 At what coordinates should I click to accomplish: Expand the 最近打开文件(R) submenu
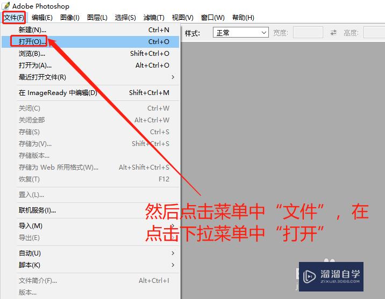click(x=90, y=77)
